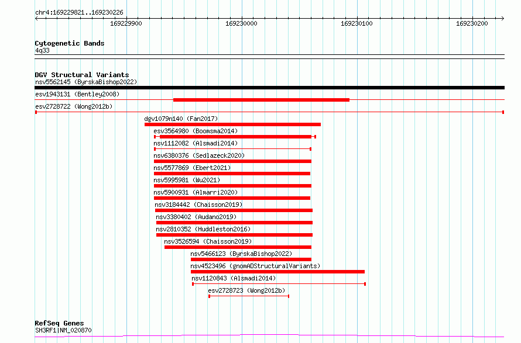Click the nsv5577869 red bar
This screenshot has height=343, width=521.
tap(232, 174)
